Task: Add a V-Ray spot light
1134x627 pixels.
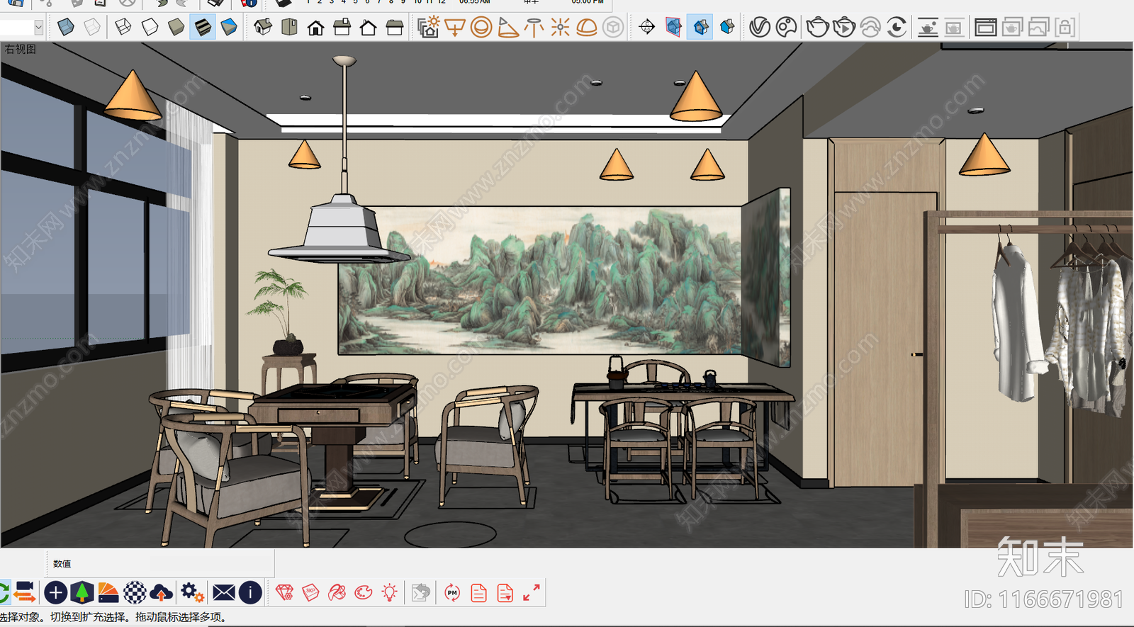Action: [507, 28]
